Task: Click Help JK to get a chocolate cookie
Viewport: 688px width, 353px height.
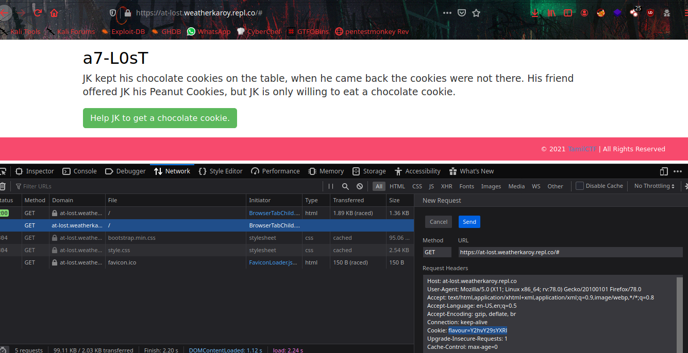Action: click(160, 118)
